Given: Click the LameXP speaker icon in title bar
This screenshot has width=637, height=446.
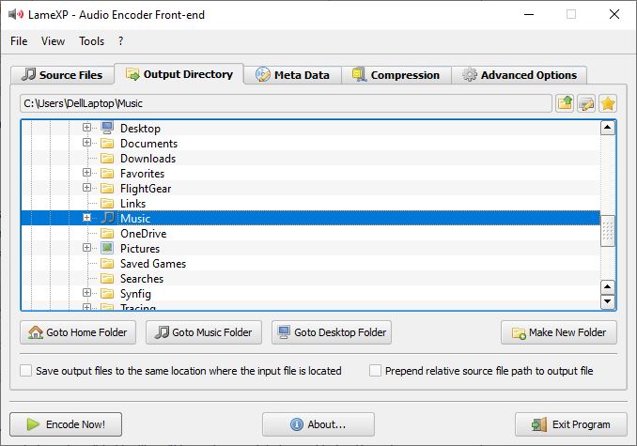Looking at the screenshot, I should pos(16,15).
